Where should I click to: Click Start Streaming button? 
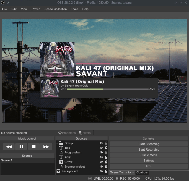(149, 144)
